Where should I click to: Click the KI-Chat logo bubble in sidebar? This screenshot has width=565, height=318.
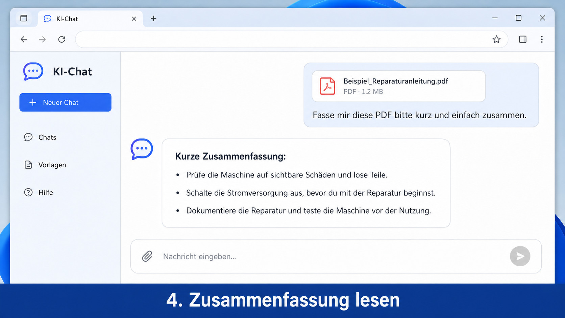click(x=33, y=71)
